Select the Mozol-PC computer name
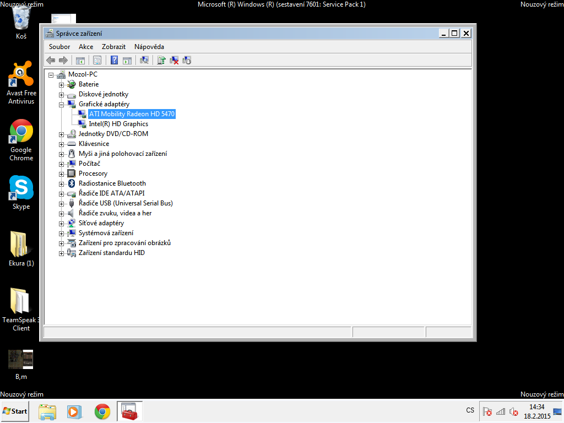This screenshot has width=564, height=423. pyautogui.click(x=83, y=74)
